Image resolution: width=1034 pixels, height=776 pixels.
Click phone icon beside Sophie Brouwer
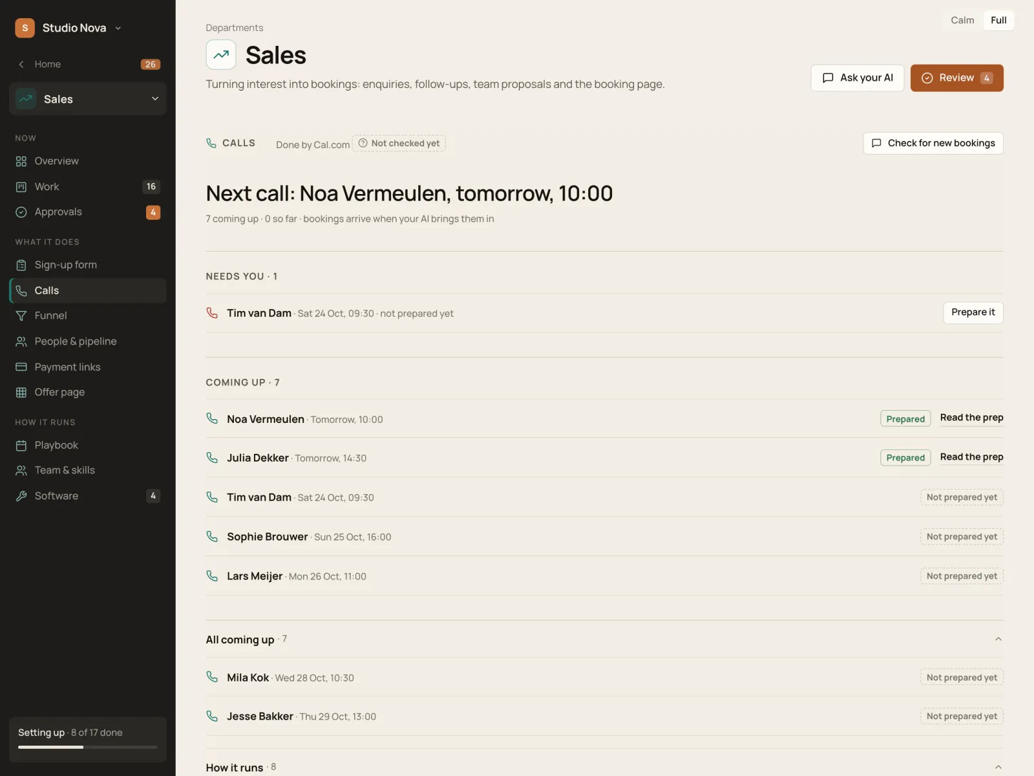(212, 536)
